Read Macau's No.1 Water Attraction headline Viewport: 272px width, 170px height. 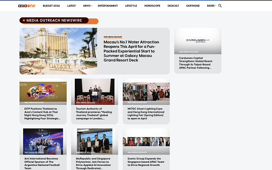point(131,51)
